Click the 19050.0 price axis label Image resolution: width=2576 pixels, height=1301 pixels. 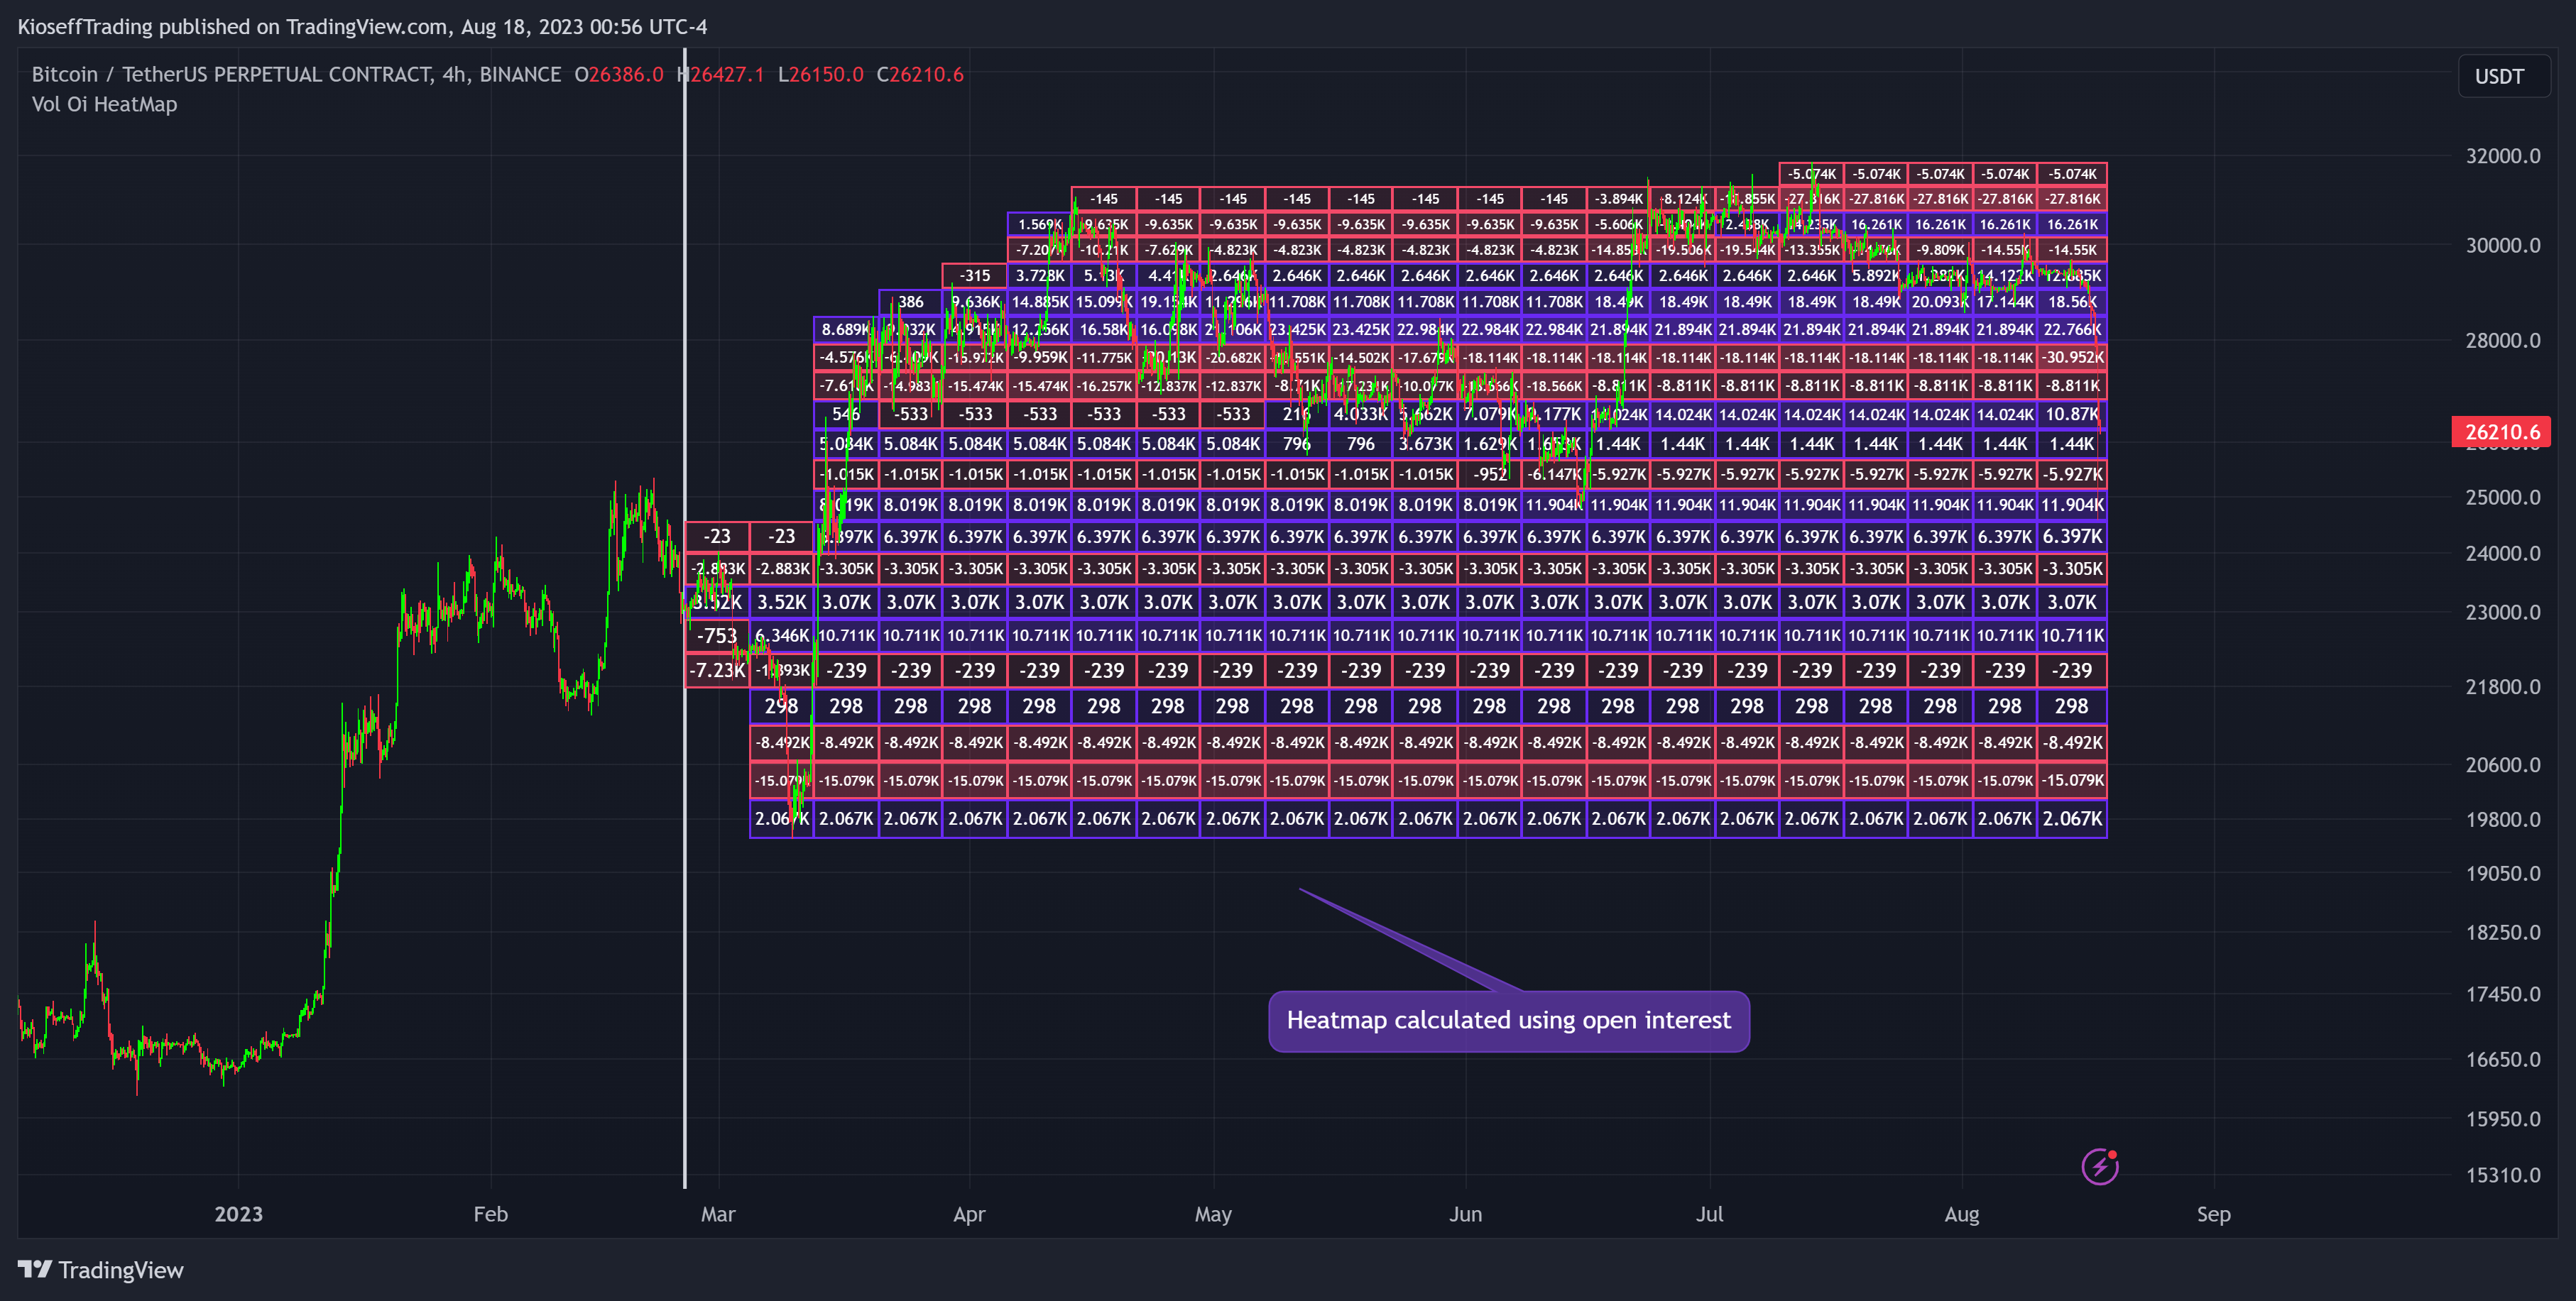2503,874
